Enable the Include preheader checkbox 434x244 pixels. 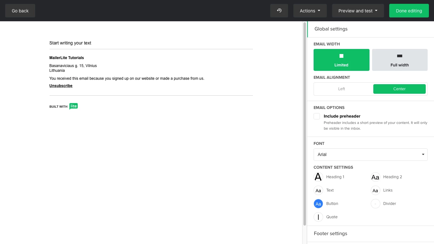coord(317,116)
